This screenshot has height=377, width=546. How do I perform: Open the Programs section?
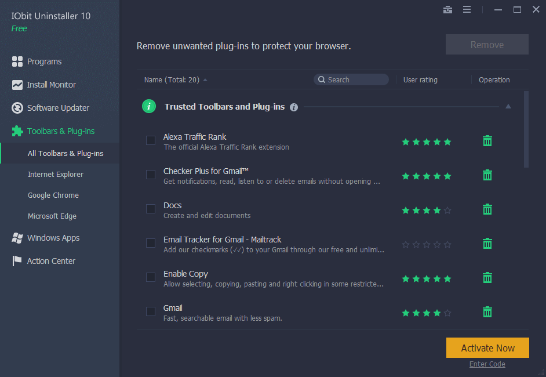pyautogui.click(x=43, y=61)
